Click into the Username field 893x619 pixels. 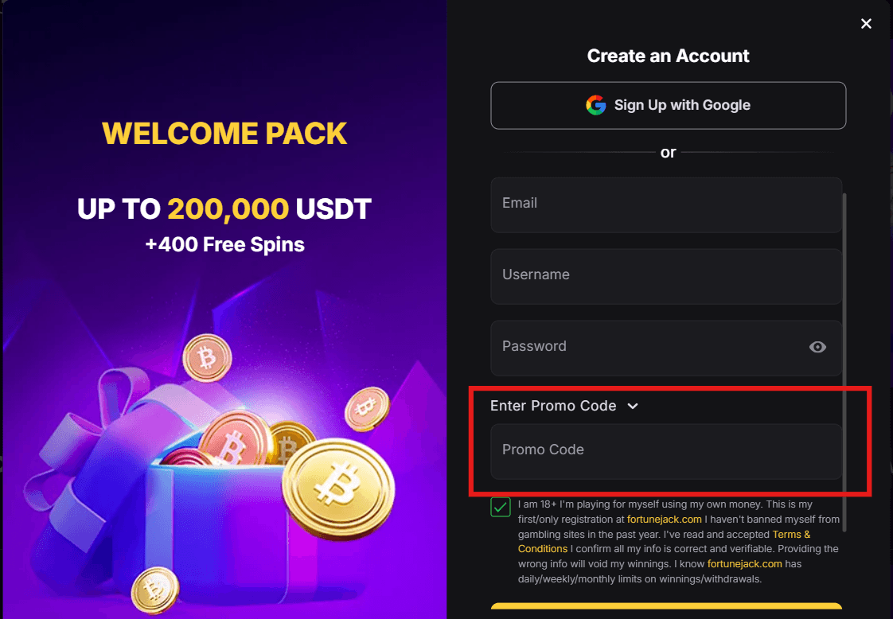coord(666,275)
